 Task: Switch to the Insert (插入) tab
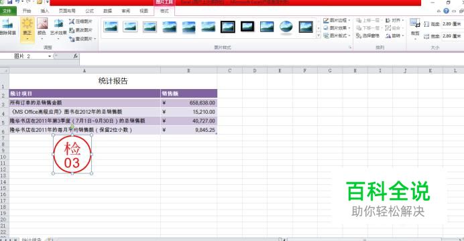coord(45,11)
